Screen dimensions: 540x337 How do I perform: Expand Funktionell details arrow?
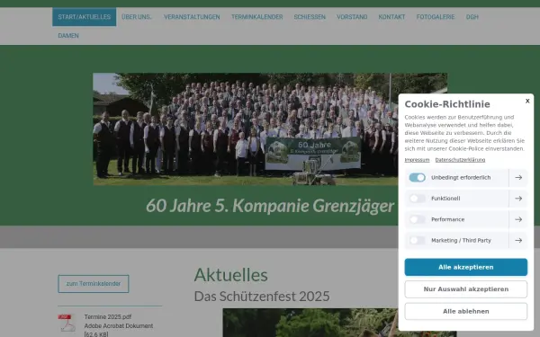pos(518,199)
